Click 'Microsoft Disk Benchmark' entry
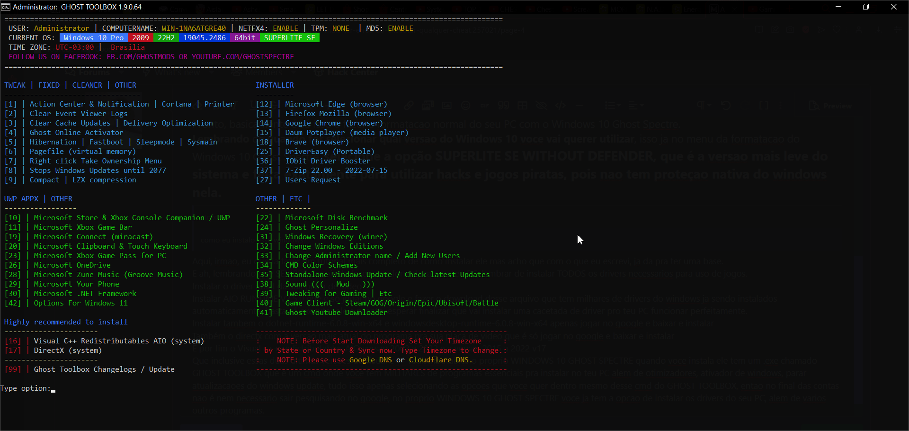The image size is (909, 431). point(336,218)
